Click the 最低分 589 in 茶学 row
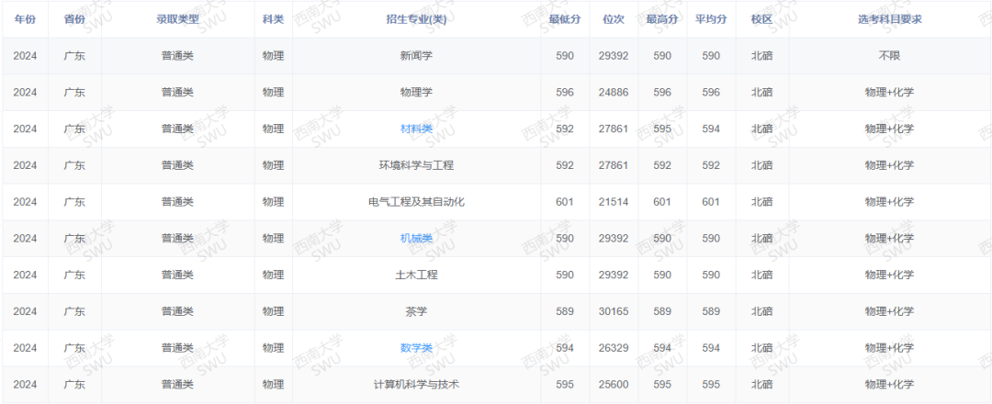 (x=565, y=311)
